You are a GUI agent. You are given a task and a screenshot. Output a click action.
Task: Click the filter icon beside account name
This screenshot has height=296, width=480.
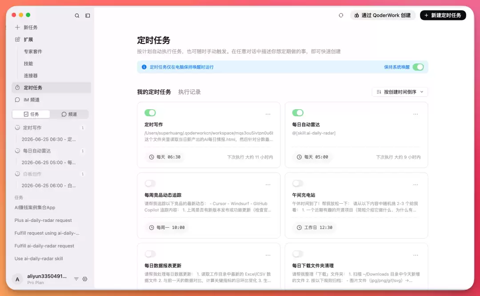(76, 279)
